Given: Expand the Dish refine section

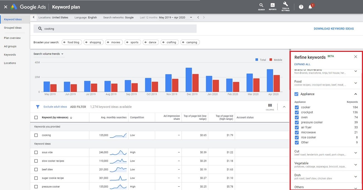Looking at the screenshot, I should point(356,177).
